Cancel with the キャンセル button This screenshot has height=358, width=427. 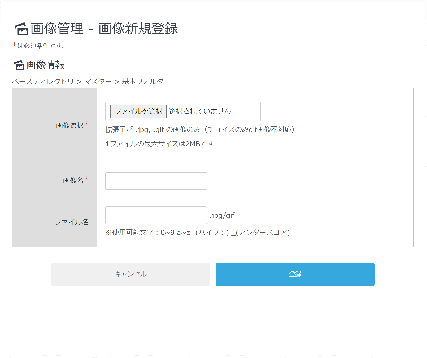130,274
